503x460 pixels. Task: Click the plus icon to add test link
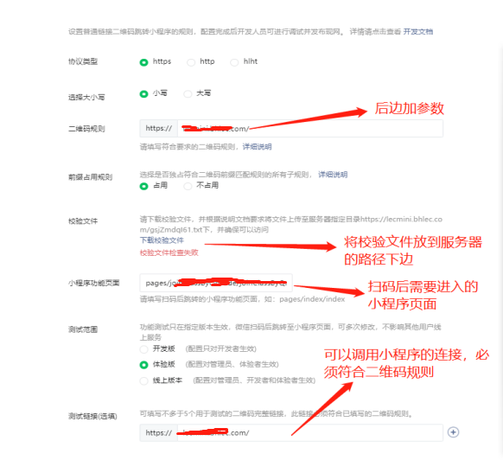tap(453, 432)
